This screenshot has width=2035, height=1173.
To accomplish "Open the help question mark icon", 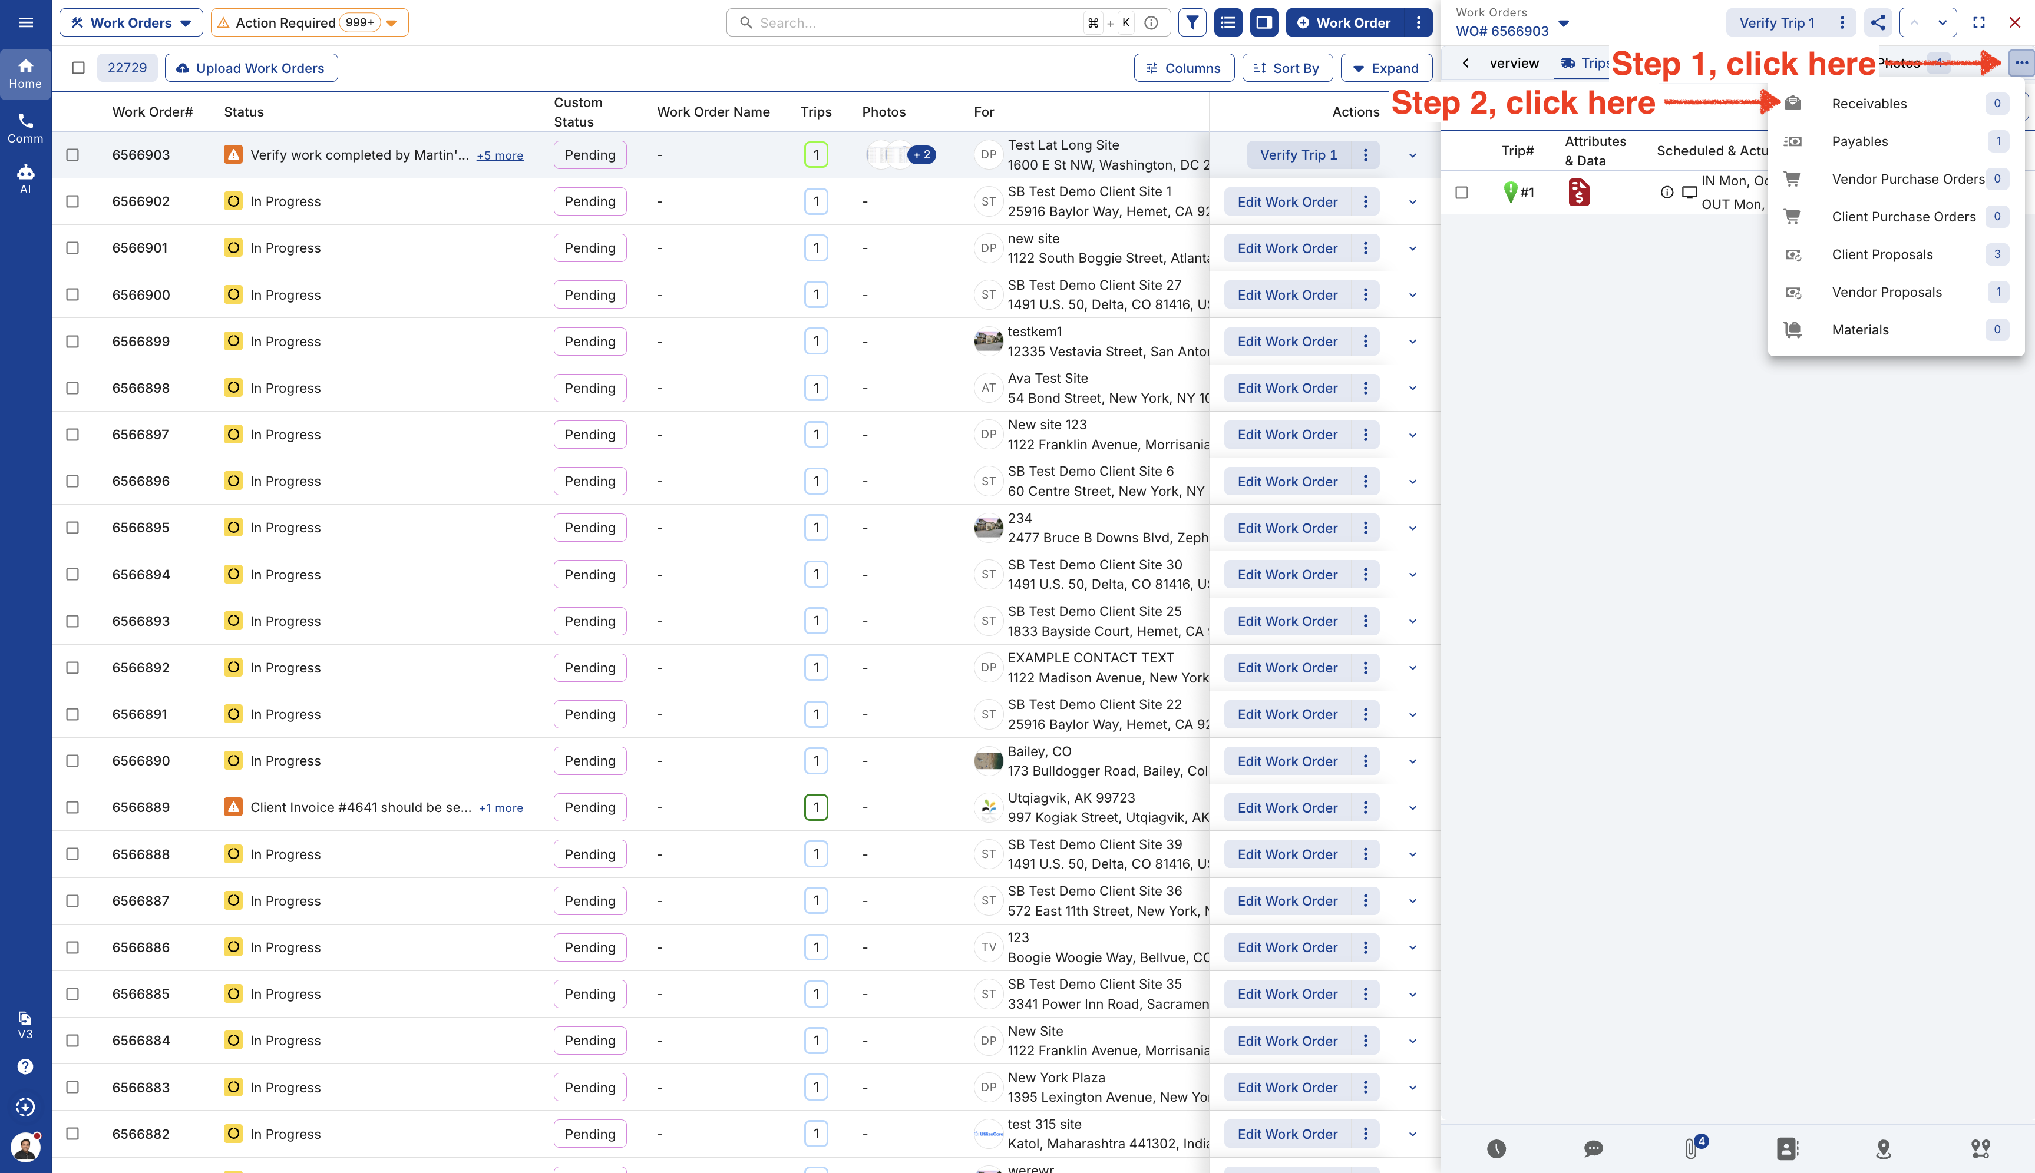I will coord(26,1066).
